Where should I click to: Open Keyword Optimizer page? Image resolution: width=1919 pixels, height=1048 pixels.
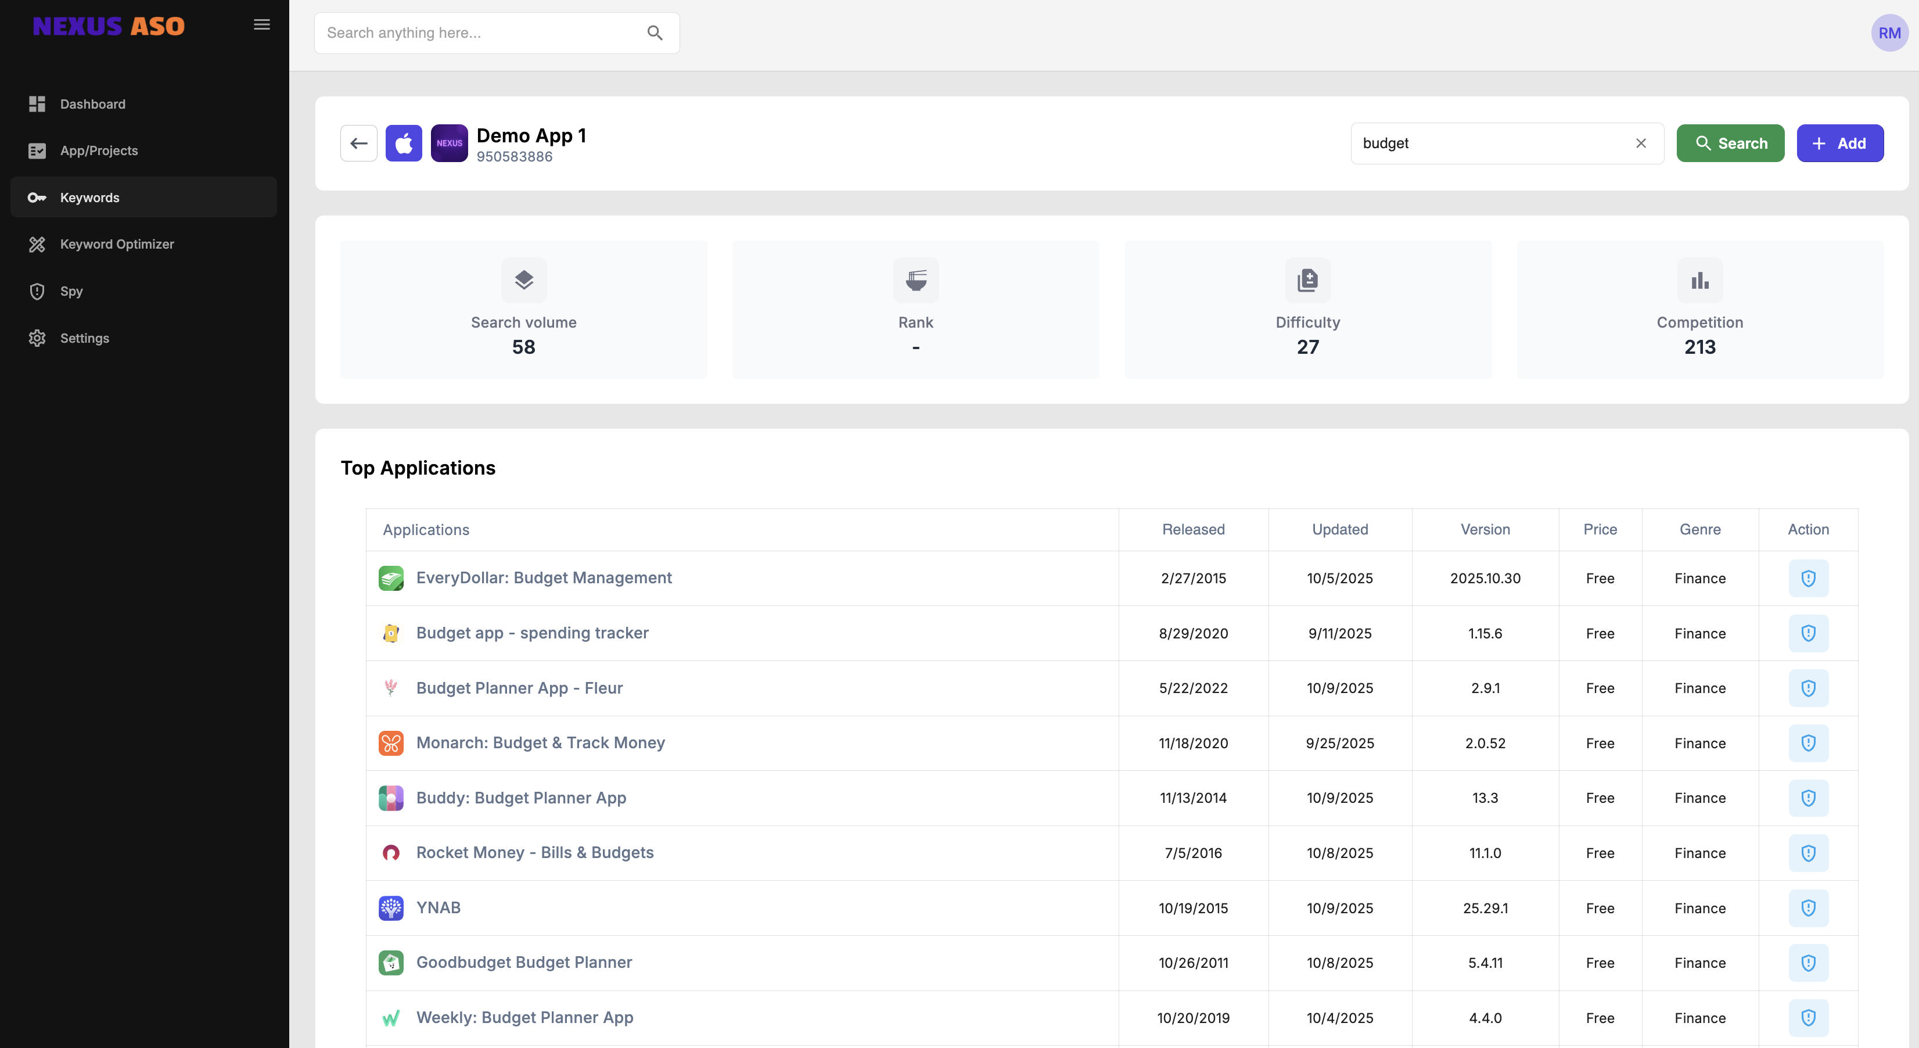click(x=117, y=245)
